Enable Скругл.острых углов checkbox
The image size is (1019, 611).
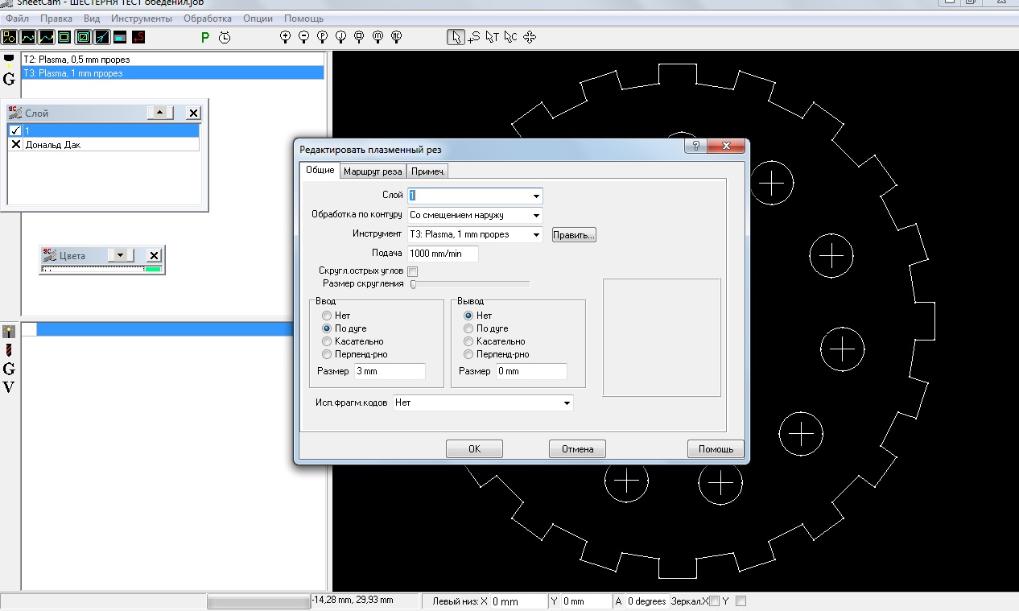[x=413, y=271]
